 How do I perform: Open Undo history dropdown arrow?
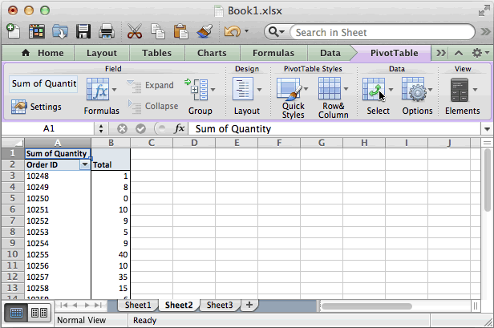pos(247,31)
